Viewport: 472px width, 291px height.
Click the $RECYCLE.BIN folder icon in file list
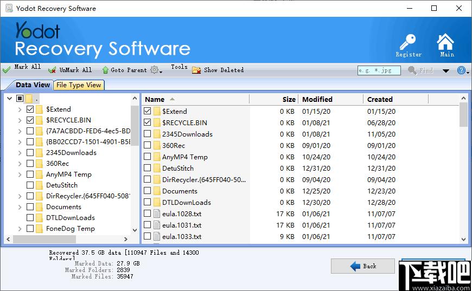[157, 122]
